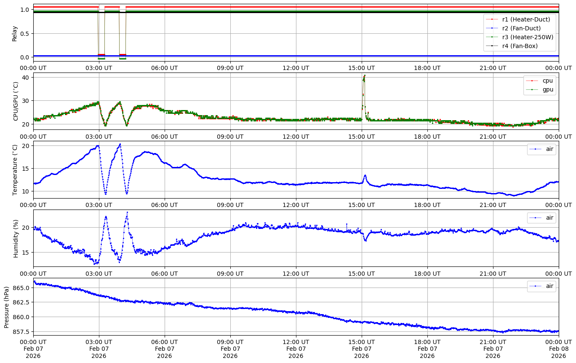
Task: Click the 40 tick on CPU/GPU axis
Action: coord(25,77)
